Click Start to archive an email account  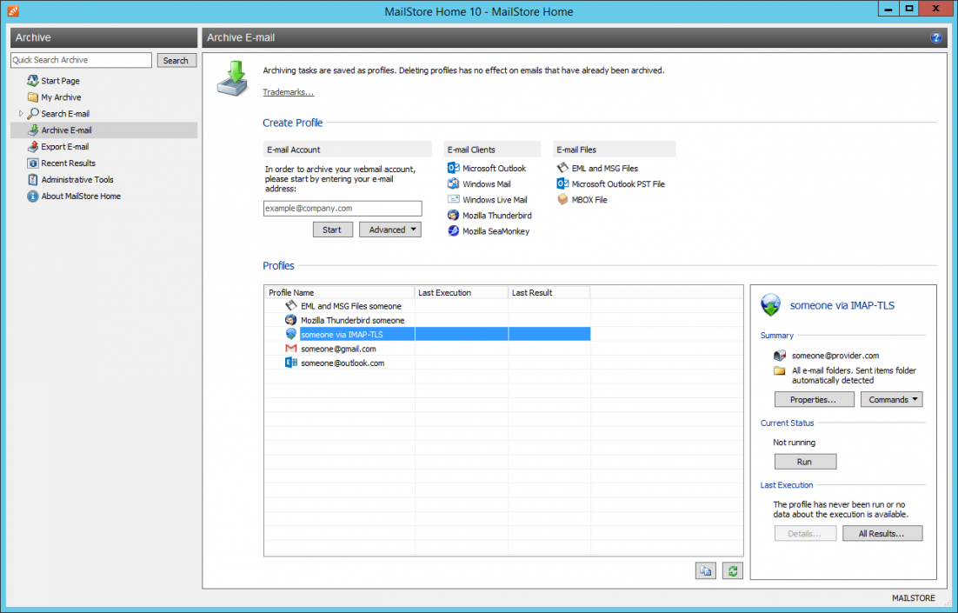[x=333, y=229]
